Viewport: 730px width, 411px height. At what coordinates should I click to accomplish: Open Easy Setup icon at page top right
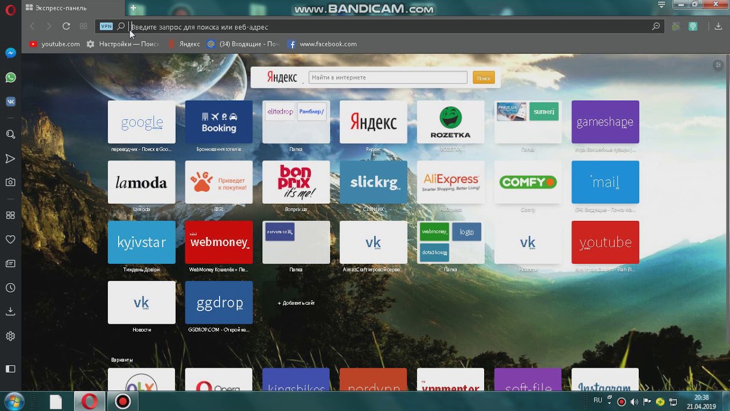(x=719, y=65)
